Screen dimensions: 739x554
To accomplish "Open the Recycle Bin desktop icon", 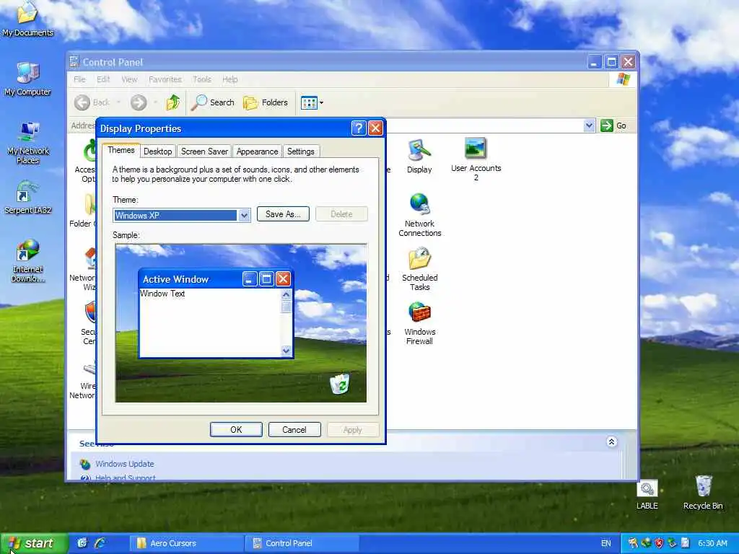I will pos(703,493).
